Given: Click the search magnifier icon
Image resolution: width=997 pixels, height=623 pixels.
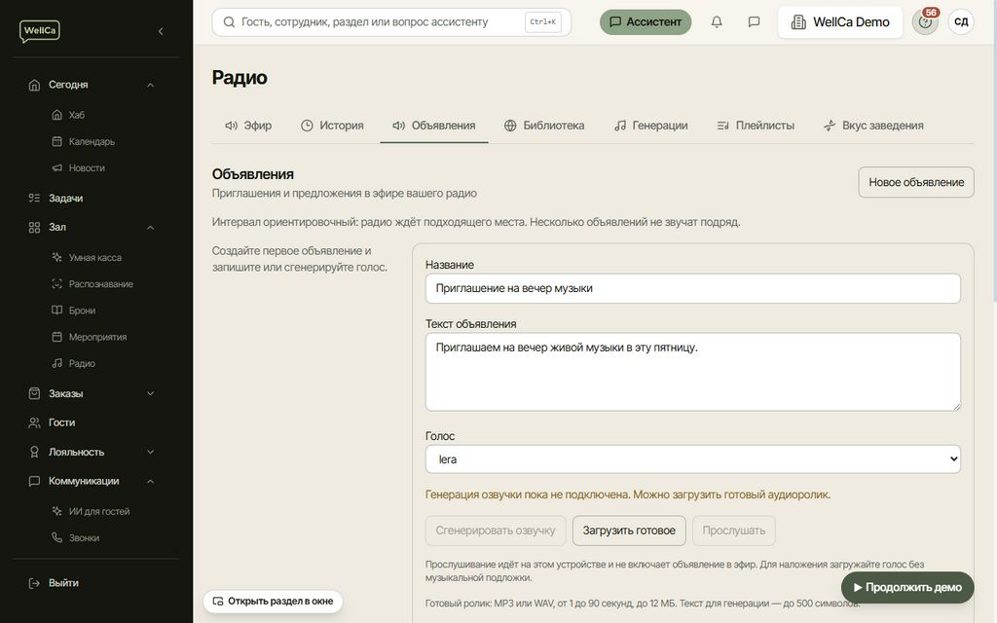Looking at the screenshot, I should click(x=229, y=22).
